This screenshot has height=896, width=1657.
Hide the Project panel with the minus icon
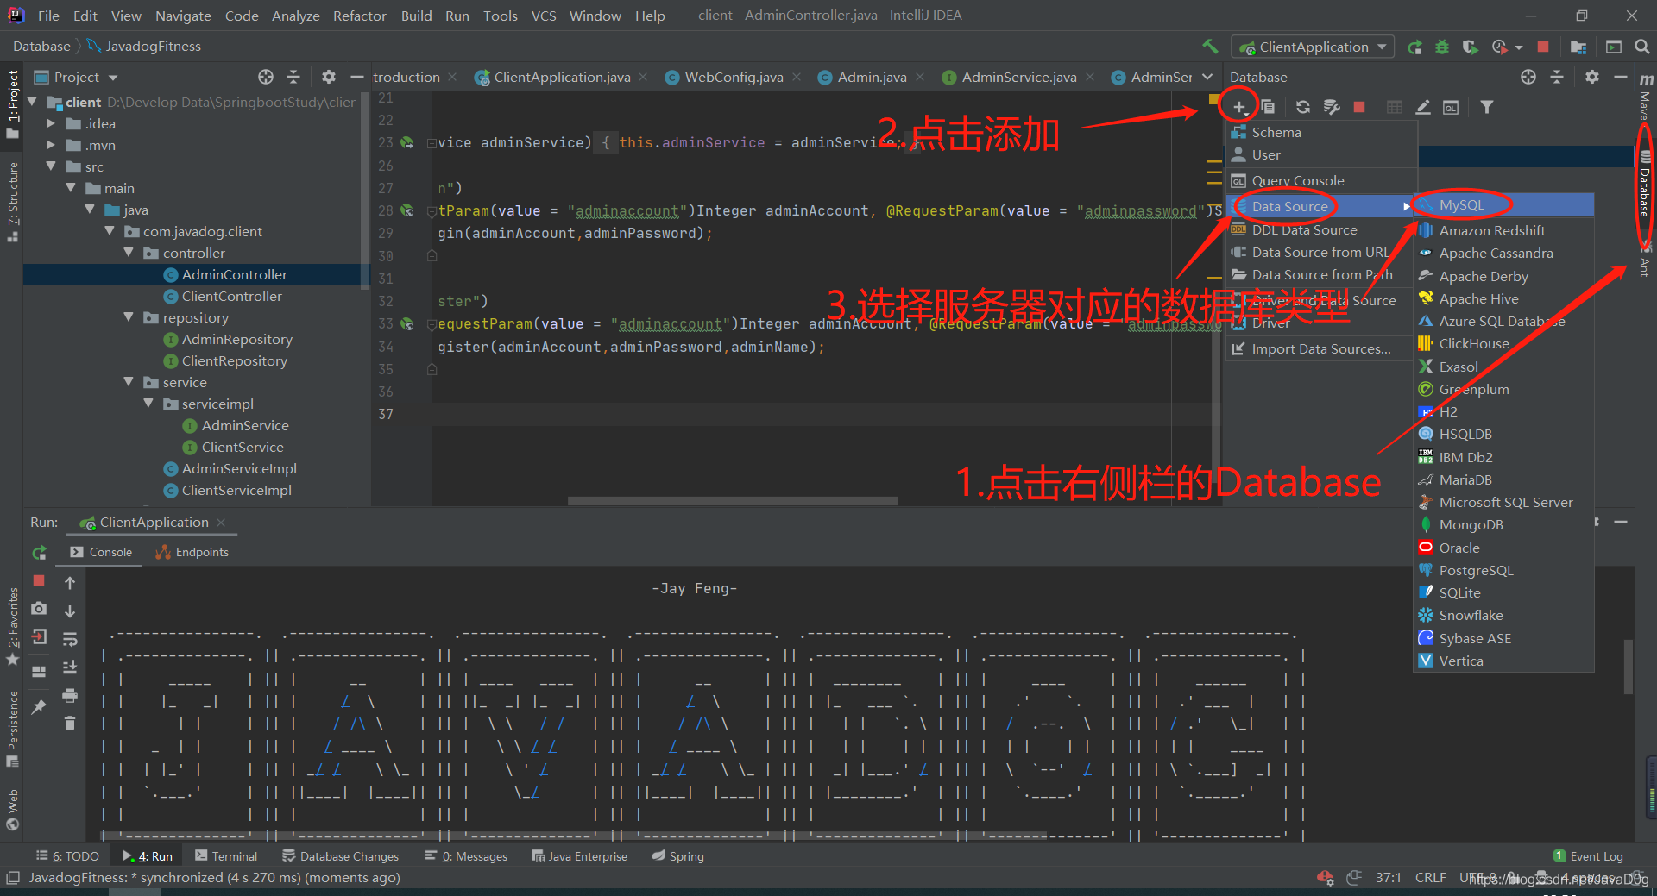tap(356, 77)
